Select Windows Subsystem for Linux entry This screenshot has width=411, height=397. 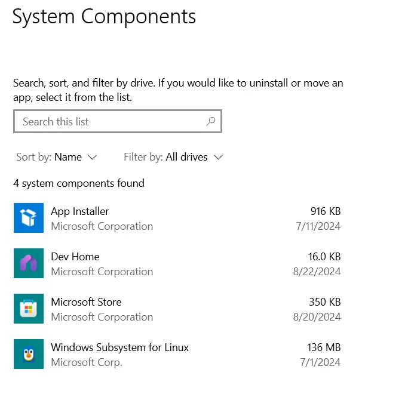point(119,347)
